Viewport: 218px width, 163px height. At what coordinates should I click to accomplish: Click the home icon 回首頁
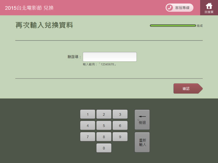pos(209,8)
